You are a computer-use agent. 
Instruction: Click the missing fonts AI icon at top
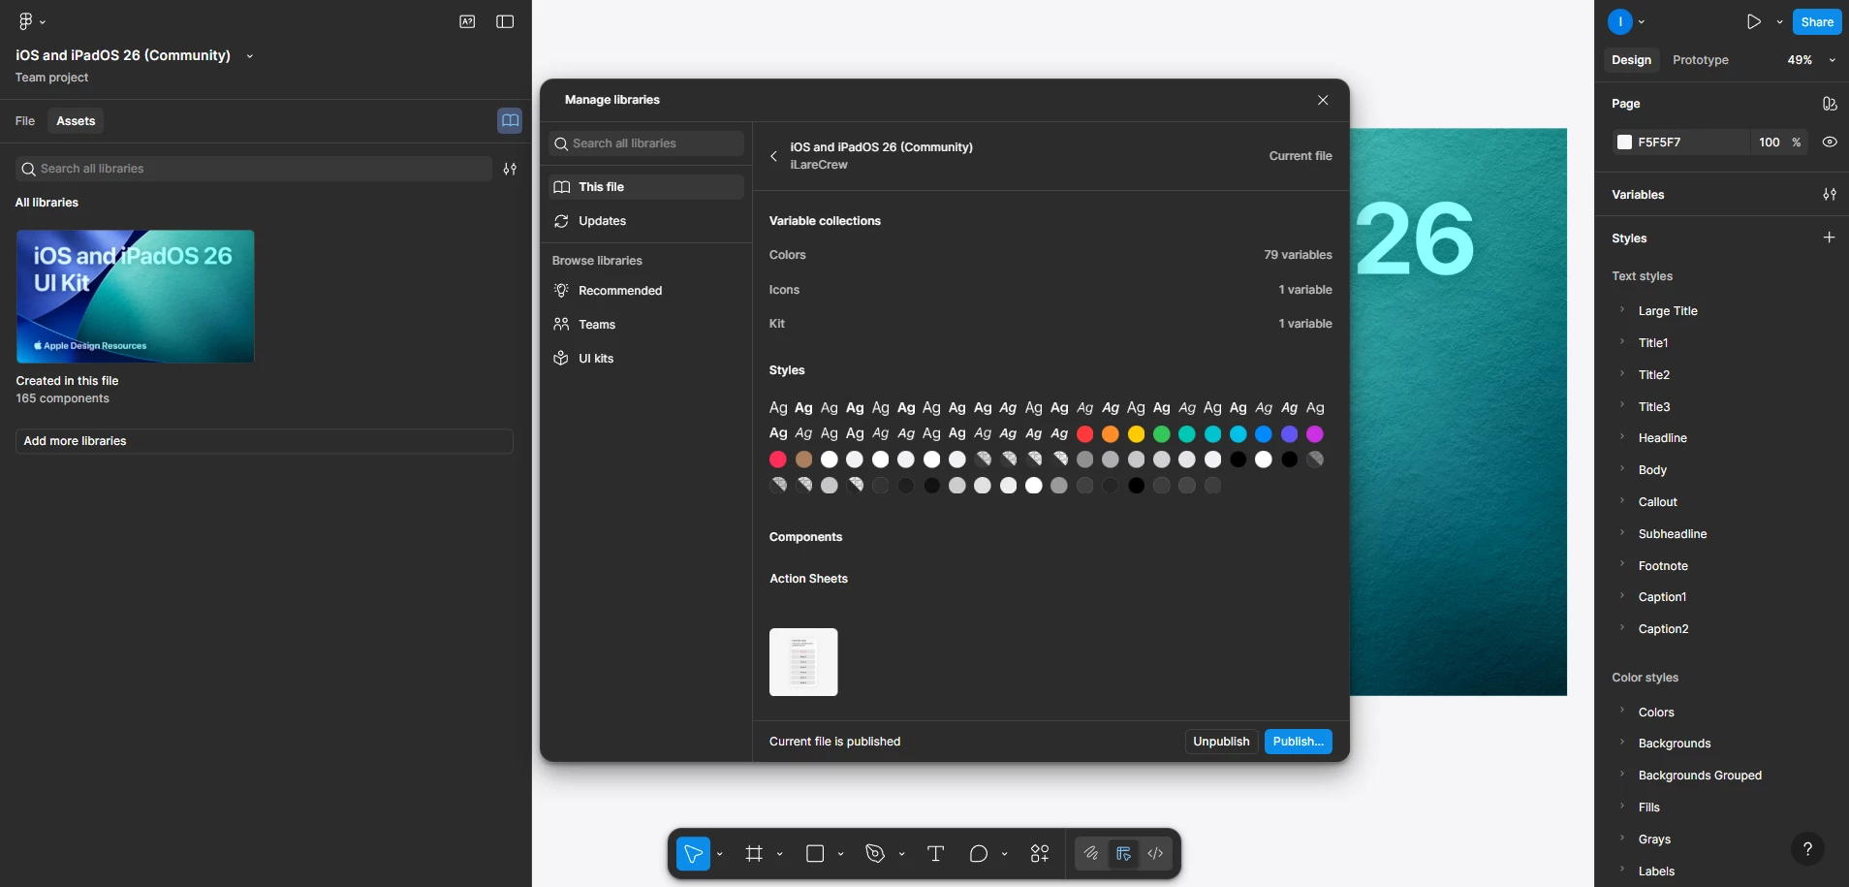point(467,21)
